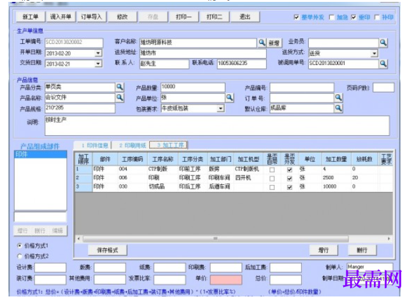Click the 订单导入 import button

tap(91, 17)
